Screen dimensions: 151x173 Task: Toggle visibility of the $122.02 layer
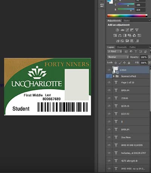pos(109,114)
